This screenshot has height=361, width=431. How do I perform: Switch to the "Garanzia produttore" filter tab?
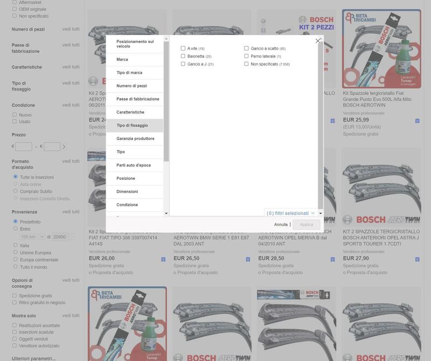(135, 139)
